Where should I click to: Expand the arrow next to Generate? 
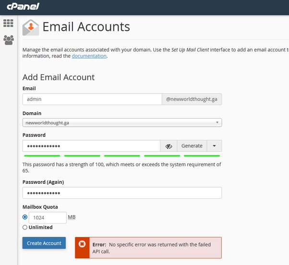[x=214, y=146]
